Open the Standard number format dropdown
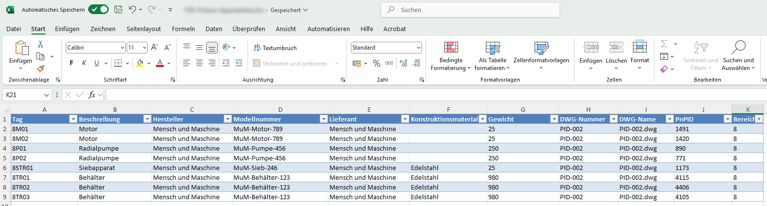Image resolution: width=767 pixels, height=206 pixels. point(419,48)
